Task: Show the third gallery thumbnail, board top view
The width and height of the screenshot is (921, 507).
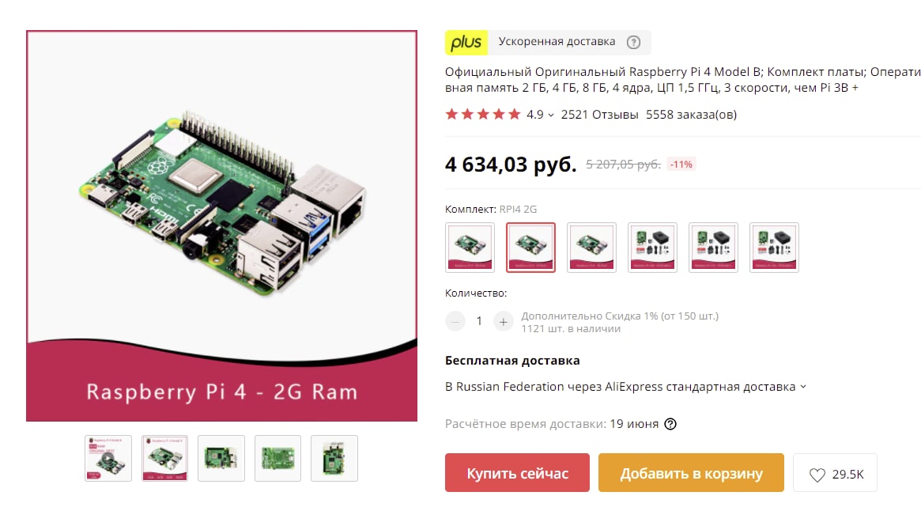Action: (x=221, y=458)
